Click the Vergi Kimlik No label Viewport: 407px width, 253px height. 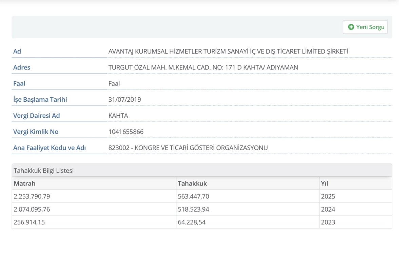pos(36,132)
